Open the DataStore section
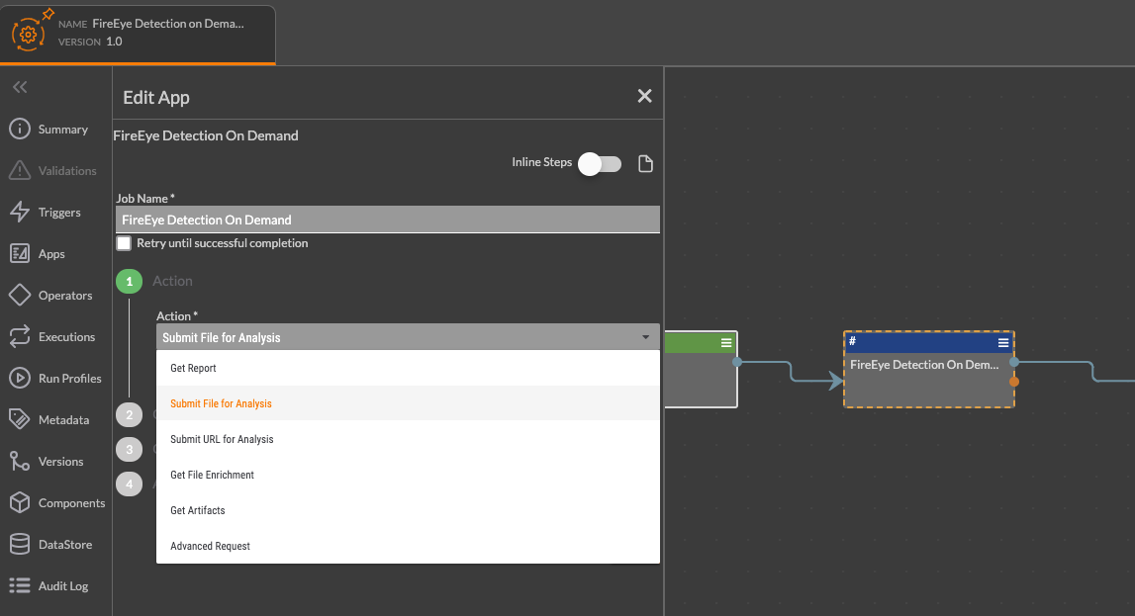Viewport: 1135px width, 616px height. (50, 545)
